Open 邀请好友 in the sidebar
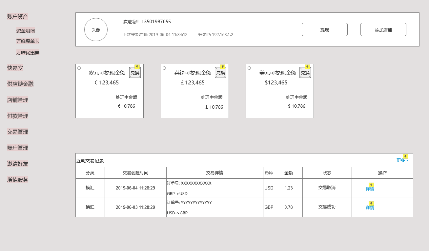This screenshot has height=251, width=429. pos(18,164)
